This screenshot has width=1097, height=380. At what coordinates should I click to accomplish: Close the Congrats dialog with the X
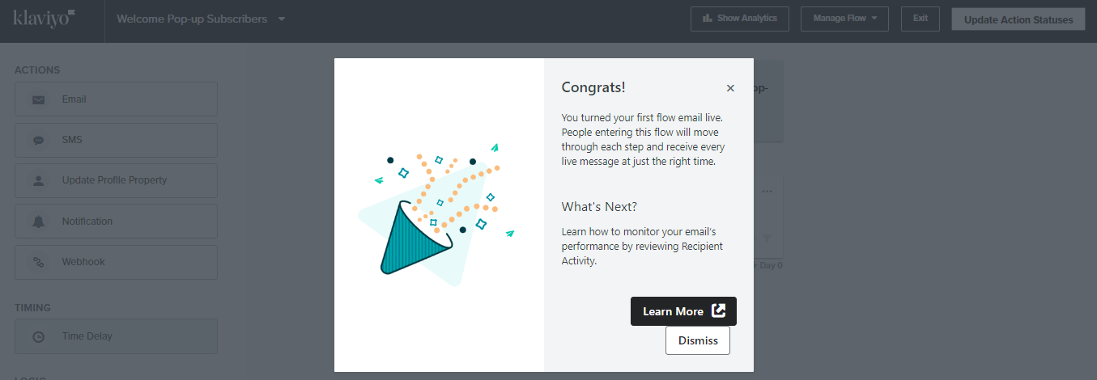730,88
